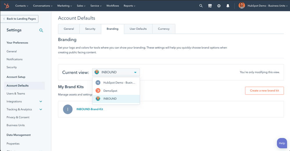Click the Account Setup section header

pos(16,77)
